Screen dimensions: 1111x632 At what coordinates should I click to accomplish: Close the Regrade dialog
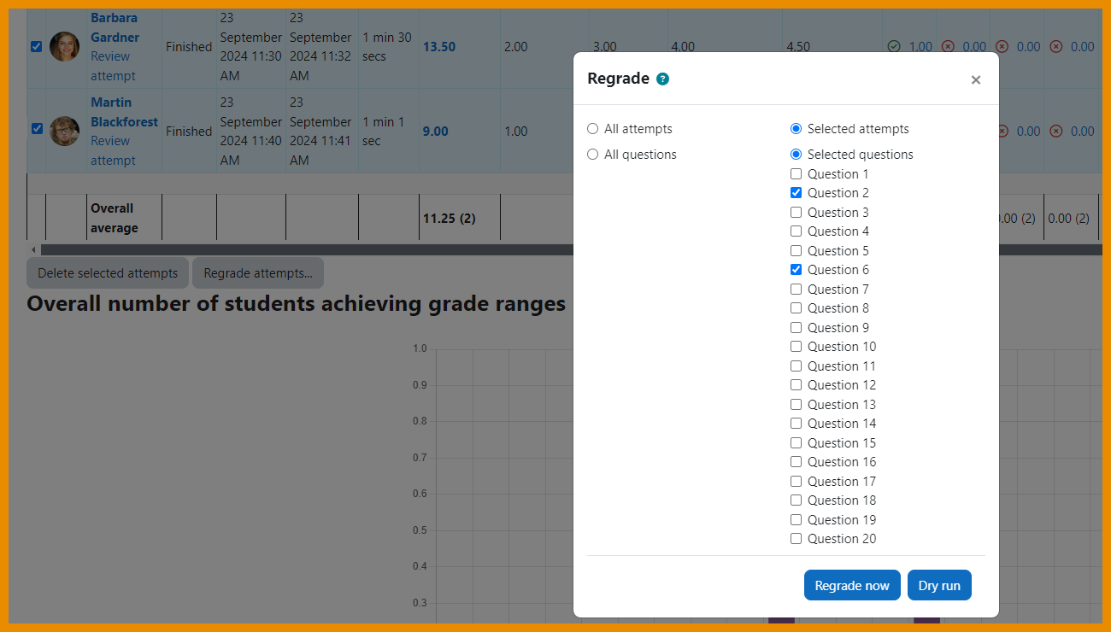[975, 79]
